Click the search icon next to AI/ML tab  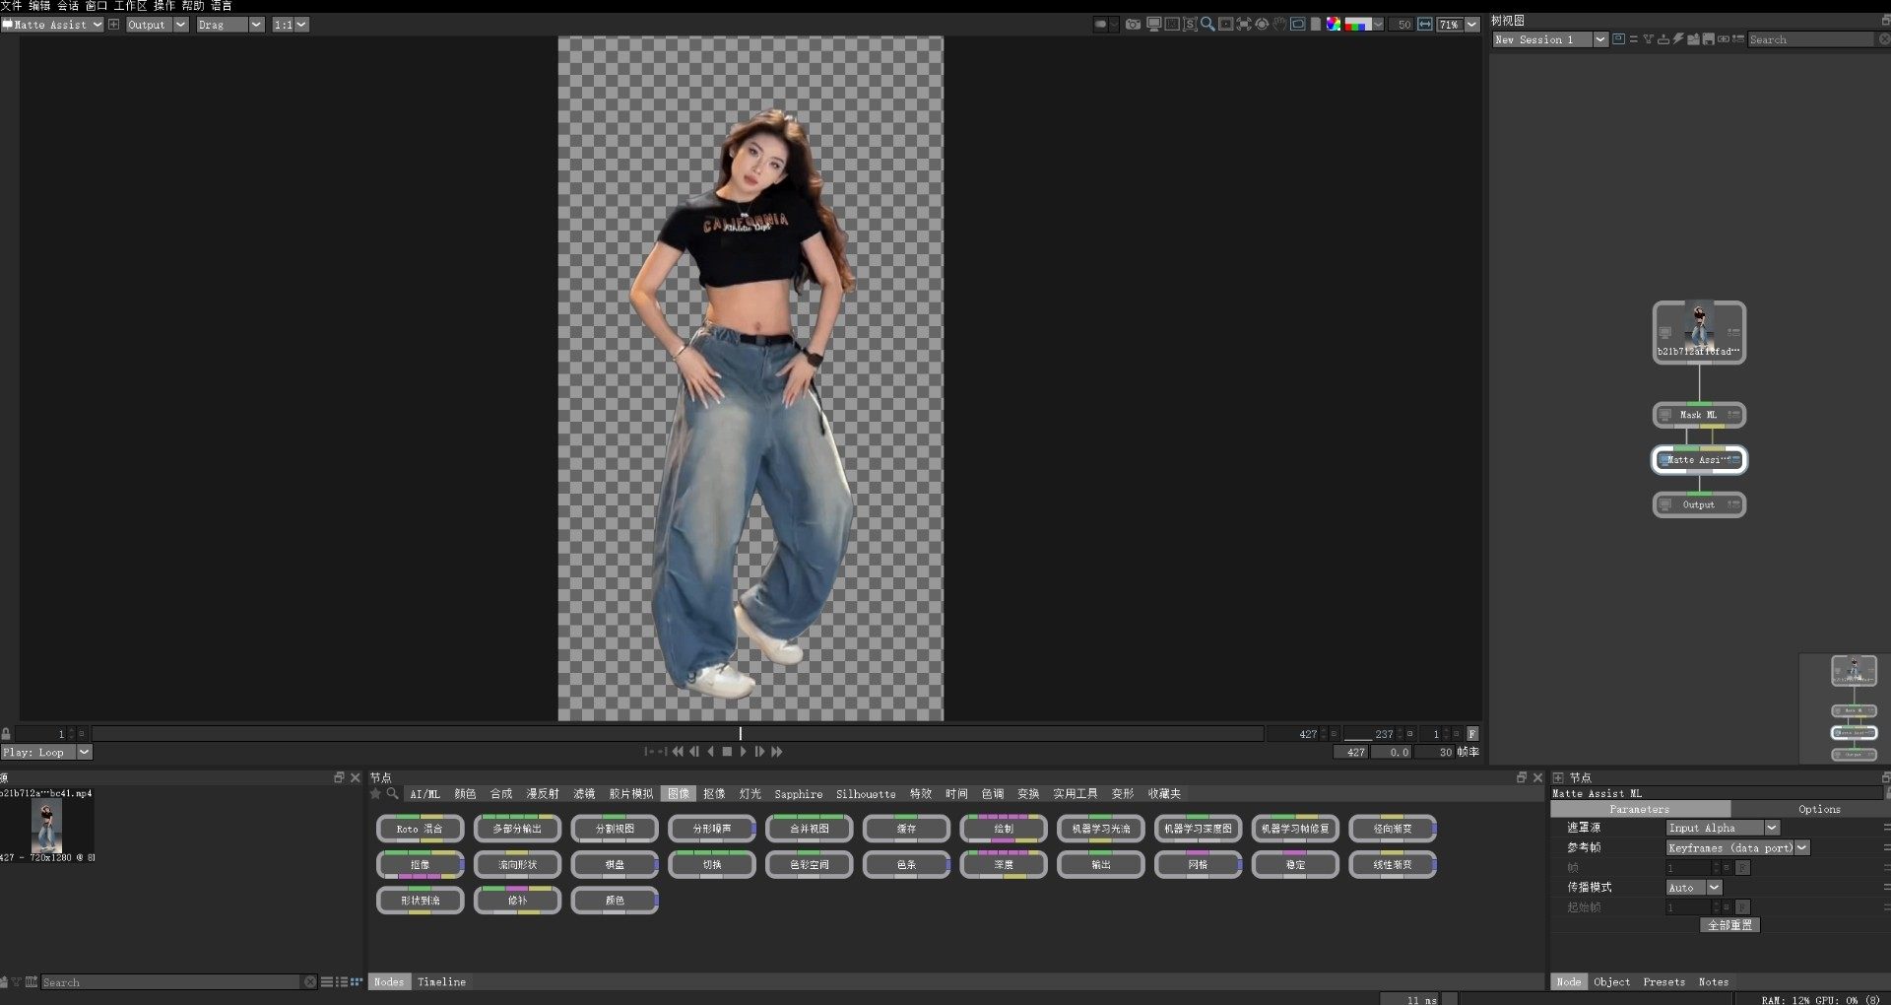[392, 794]
